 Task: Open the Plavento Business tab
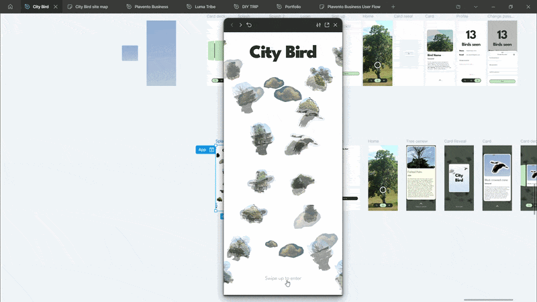pos(148,7)
